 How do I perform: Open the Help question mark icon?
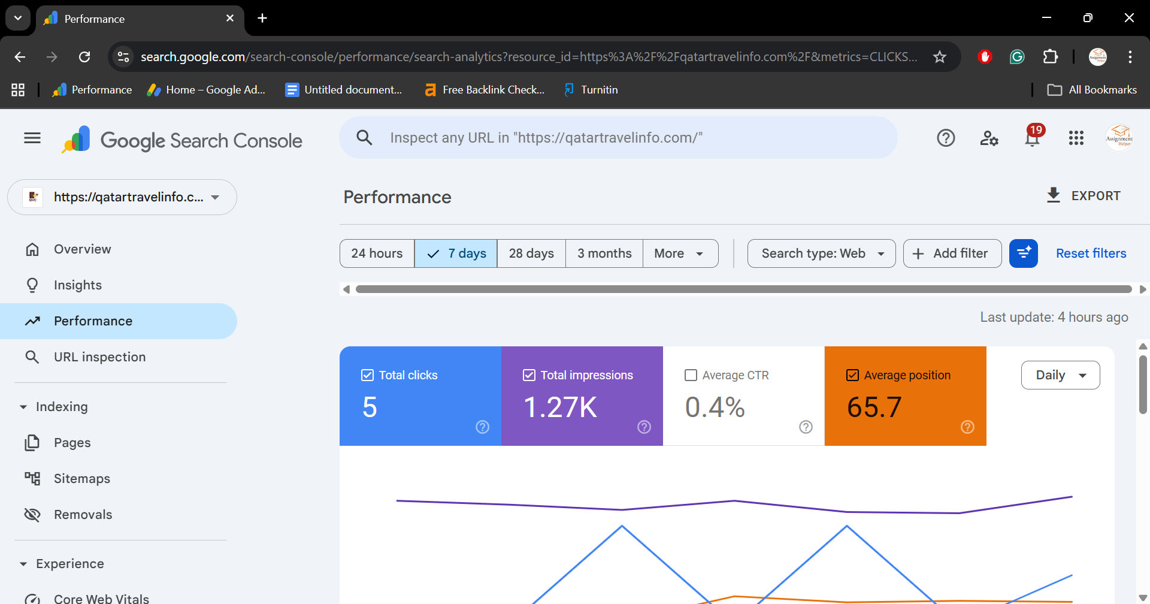(946, 138)
